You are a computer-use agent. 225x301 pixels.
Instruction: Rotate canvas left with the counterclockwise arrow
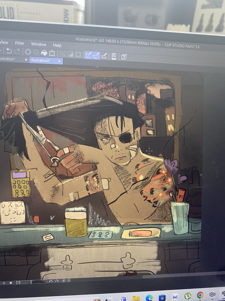click(51, 281)
